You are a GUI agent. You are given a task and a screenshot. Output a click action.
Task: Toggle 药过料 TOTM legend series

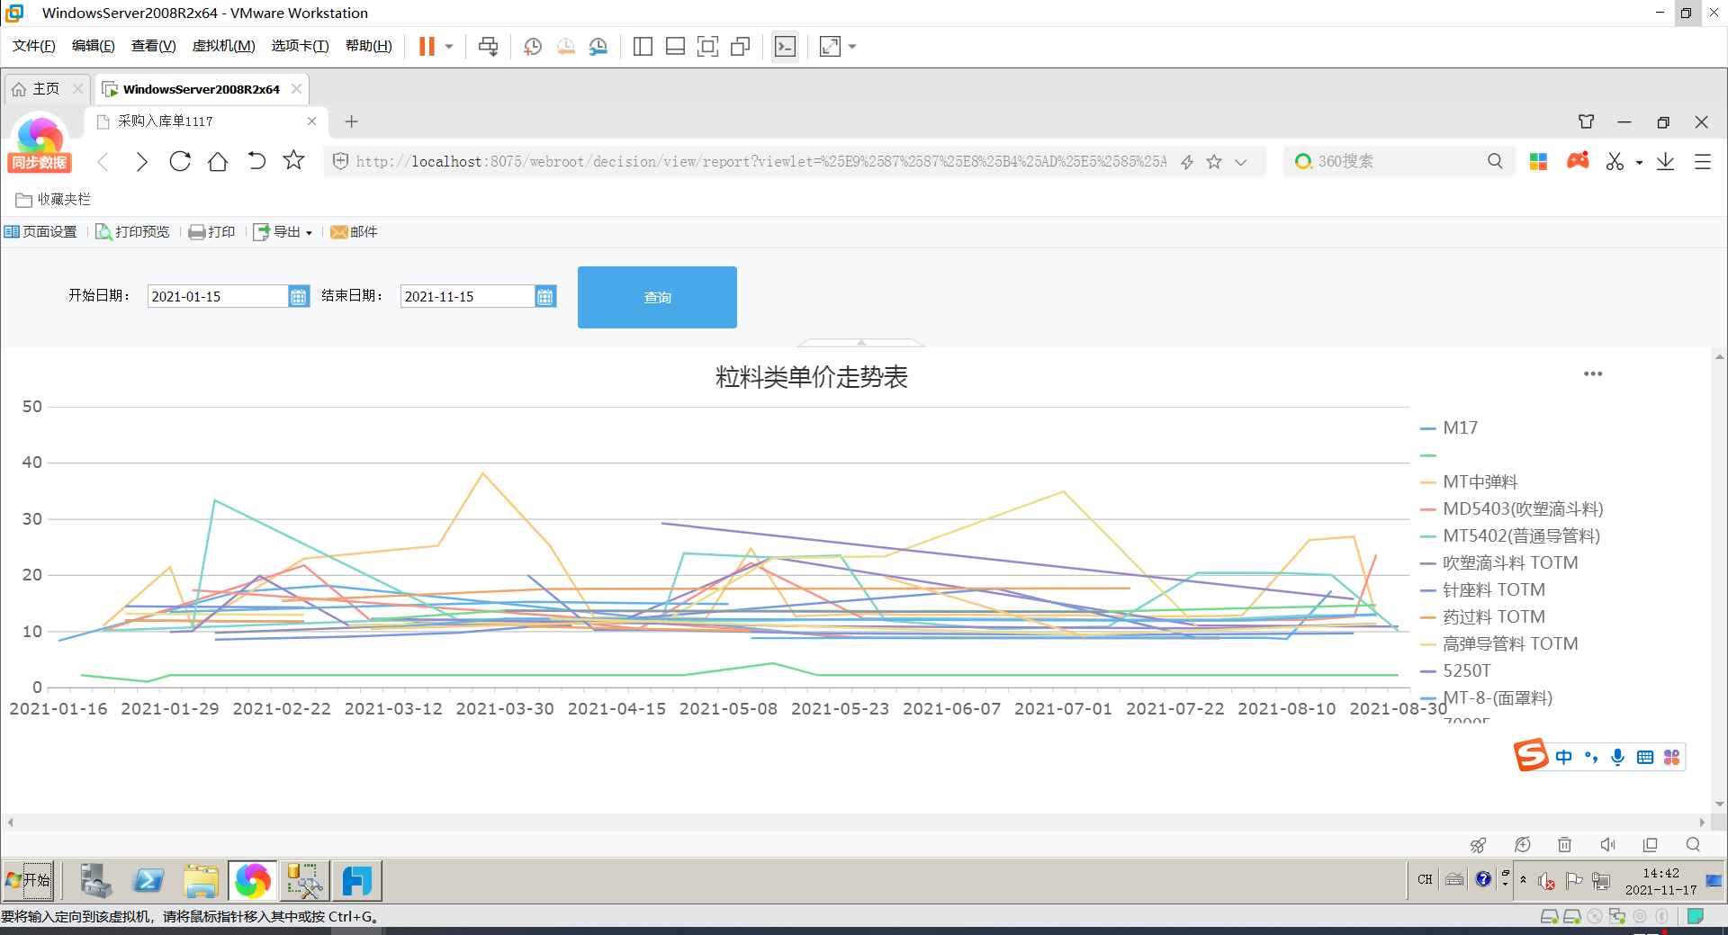[x=1482, y=617]
